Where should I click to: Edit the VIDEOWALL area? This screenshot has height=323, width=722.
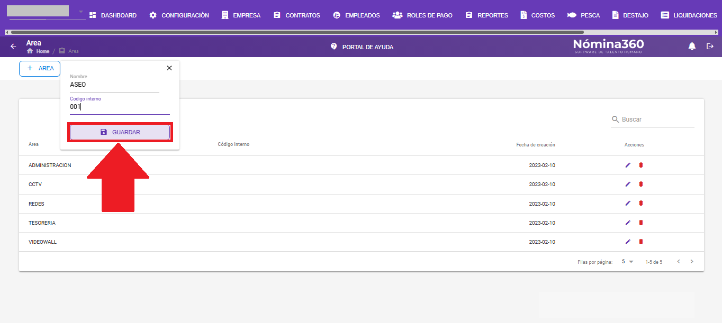pyautogui.click(x=628, y=242)
